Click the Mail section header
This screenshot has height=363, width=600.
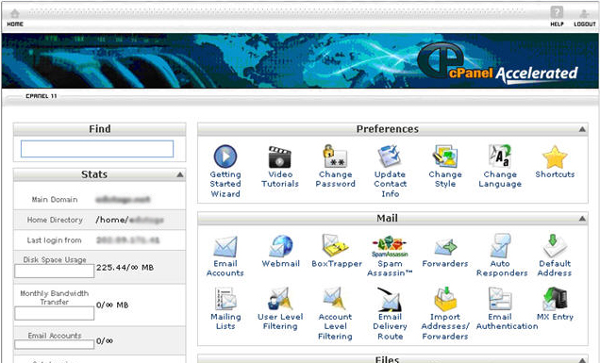click(392, 219)
